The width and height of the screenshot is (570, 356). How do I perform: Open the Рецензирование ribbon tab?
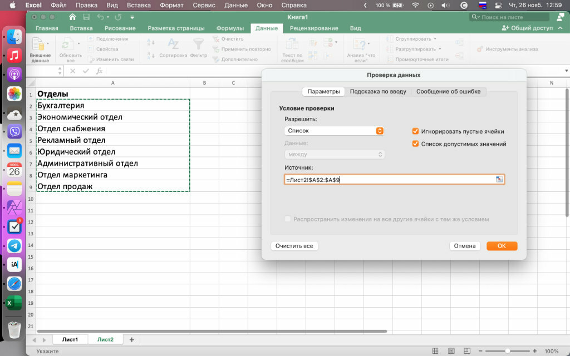point(314,28)
